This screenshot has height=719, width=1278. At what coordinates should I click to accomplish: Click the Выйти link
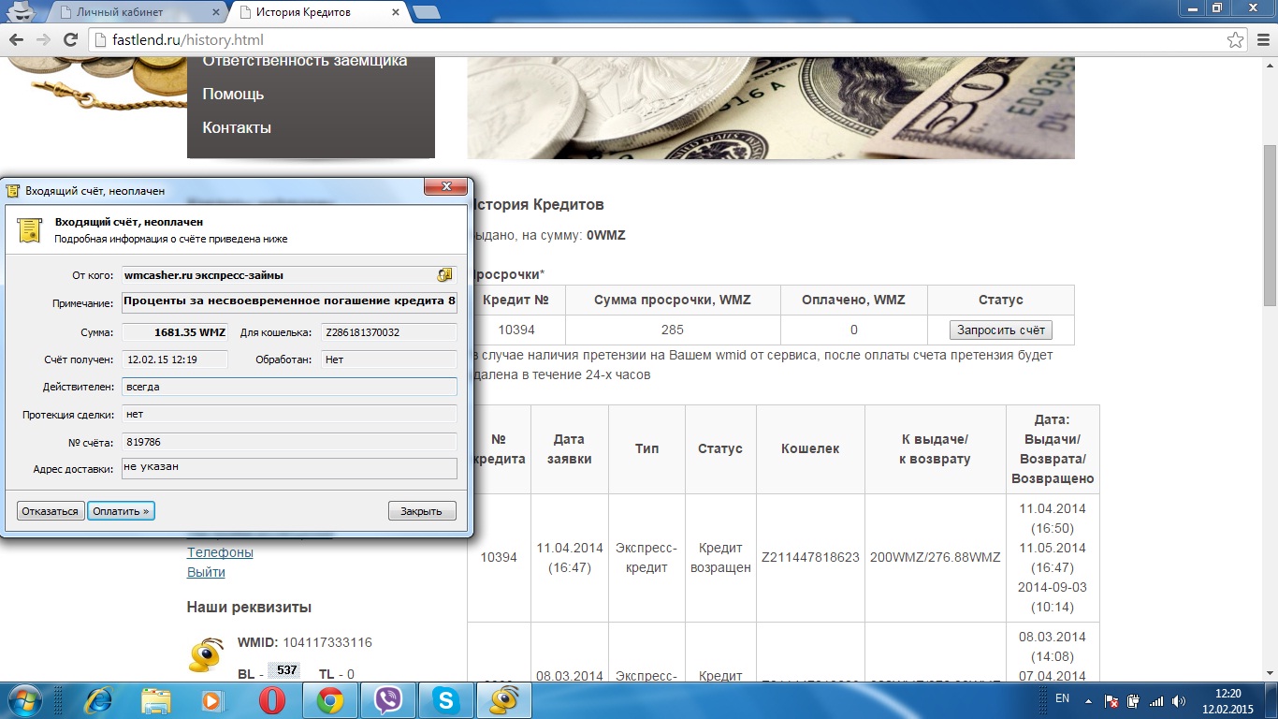(206, 572)
